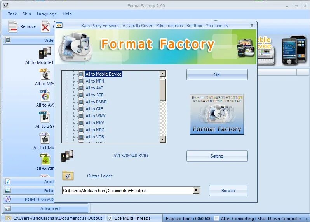Viewport: 310px width, 222px height.
Task: Click the format list scroll down arrow
Action: tap(162, 139)
